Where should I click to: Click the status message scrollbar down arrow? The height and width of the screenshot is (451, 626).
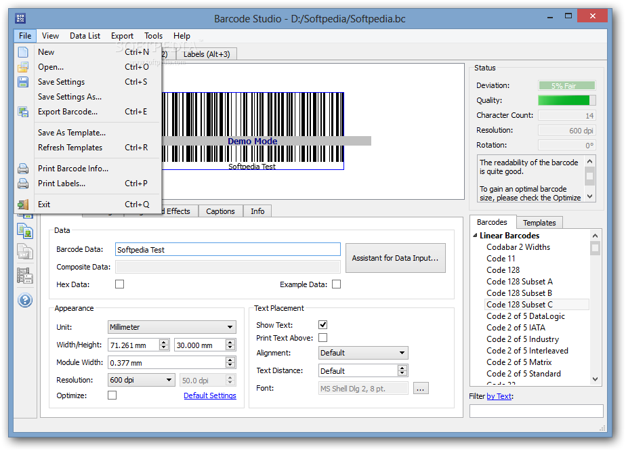pos(589,196)
